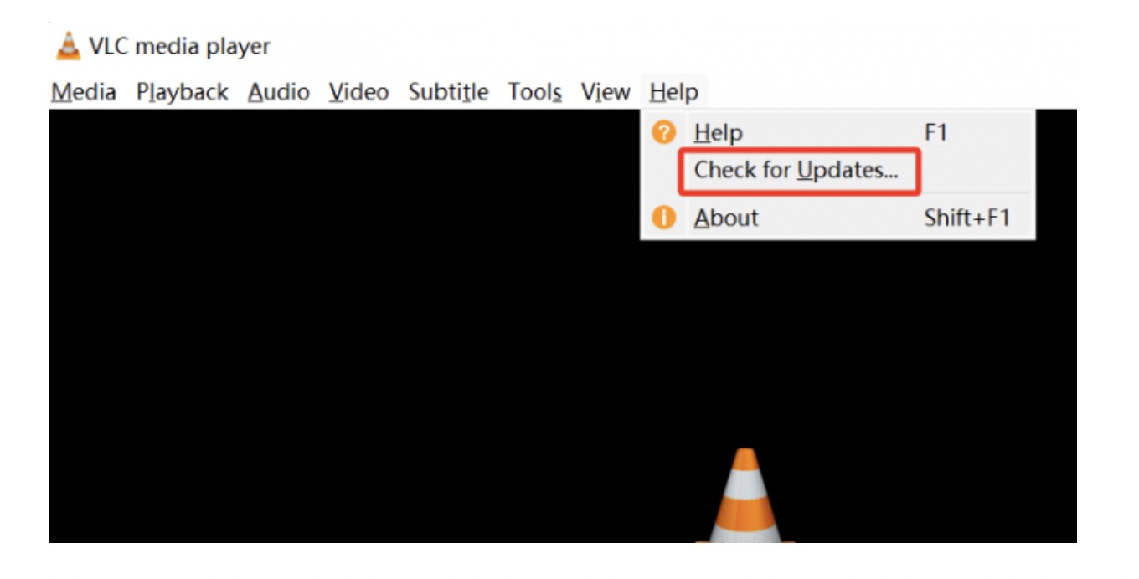Click the Shift+F1 shortcut label

(966, 218)
